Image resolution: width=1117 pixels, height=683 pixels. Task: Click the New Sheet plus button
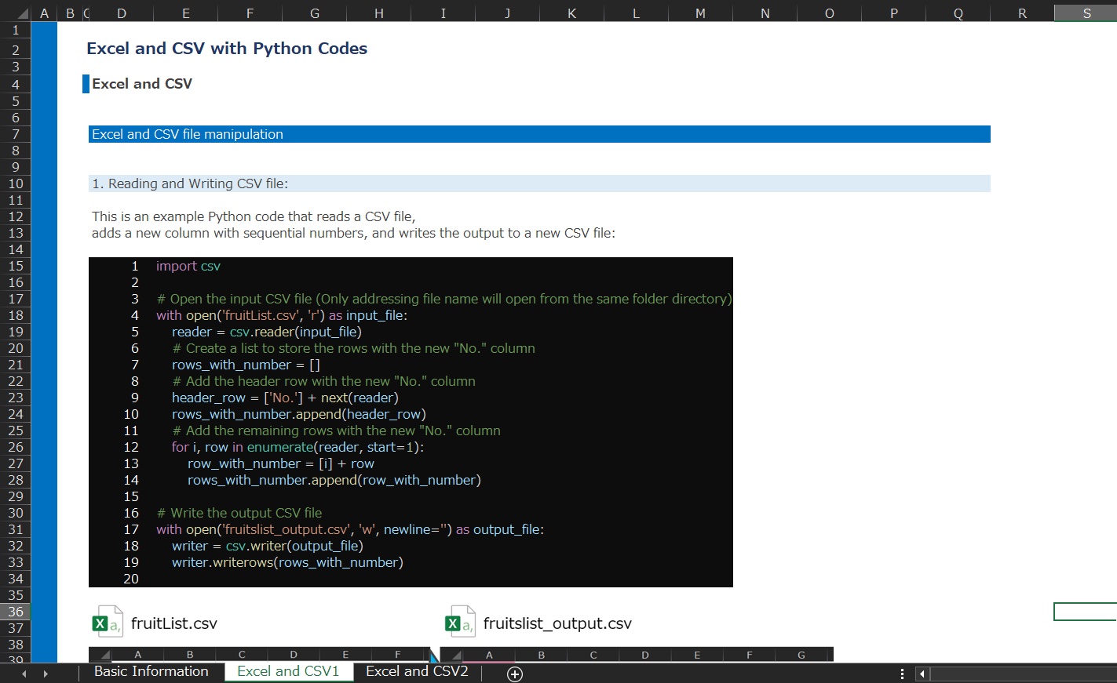[515, 674]
